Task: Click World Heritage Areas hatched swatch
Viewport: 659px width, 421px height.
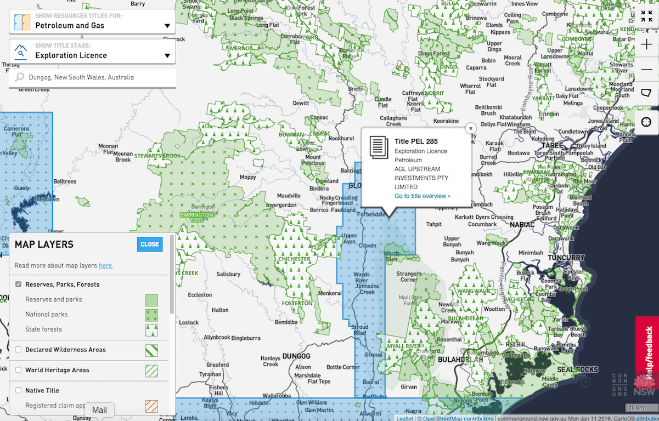Action: click(151, 371)
